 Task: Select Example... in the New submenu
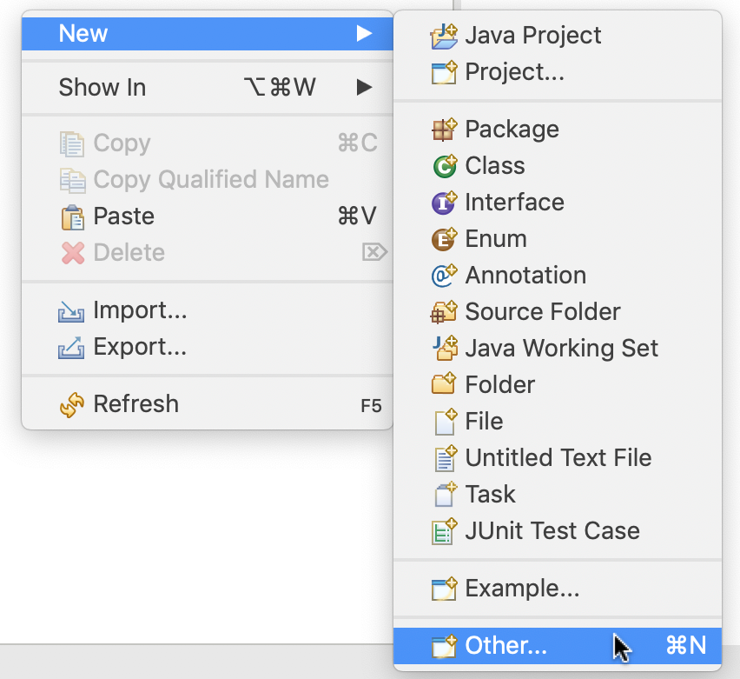click(521, 589)
